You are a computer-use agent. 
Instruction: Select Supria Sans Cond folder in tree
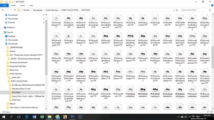(x=28, y=96)
